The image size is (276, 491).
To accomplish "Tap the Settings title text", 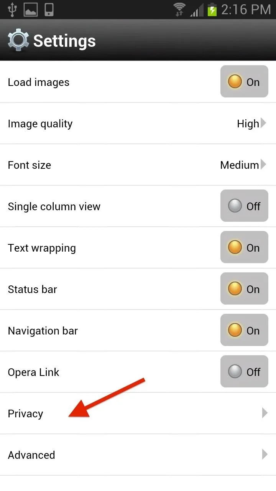I will pos(64,41).
